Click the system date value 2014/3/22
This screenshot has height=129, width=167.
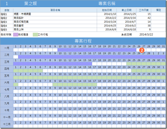(146, 35)
